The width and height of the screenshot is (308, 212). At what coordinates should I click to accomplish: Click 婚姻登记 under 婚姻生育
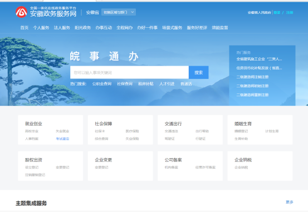click(x=241, y=131)
